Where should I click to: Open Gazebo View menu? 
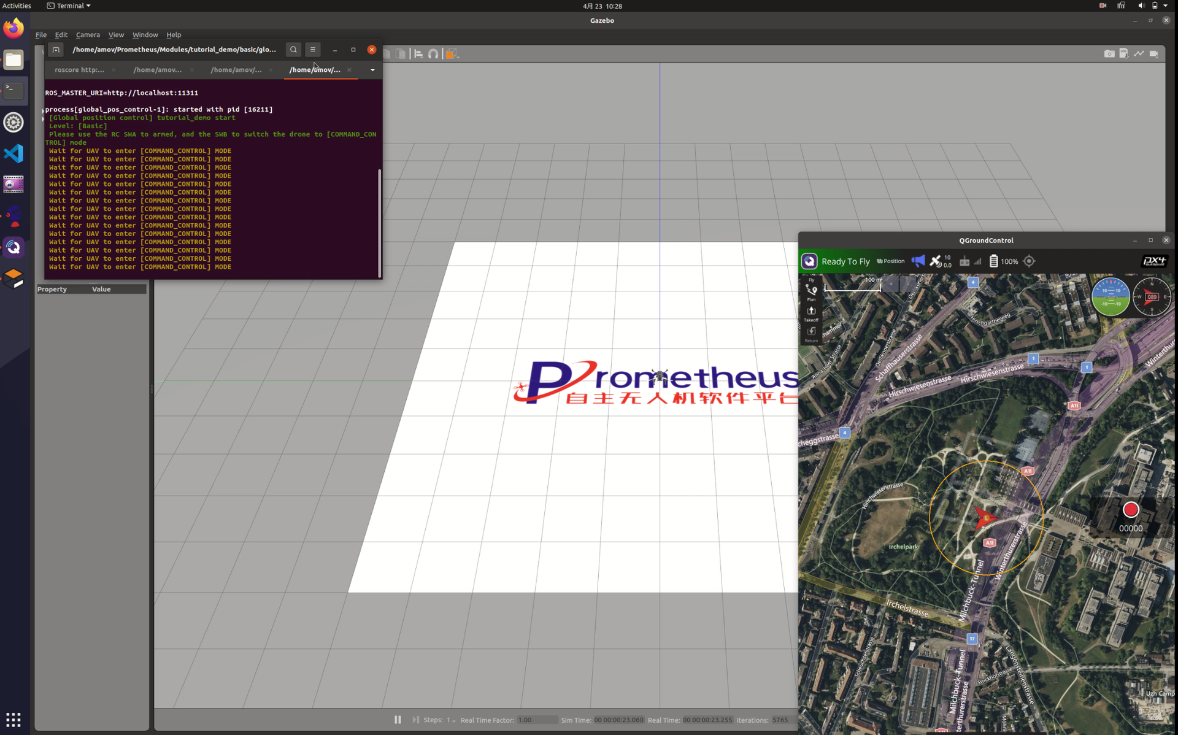116,35
